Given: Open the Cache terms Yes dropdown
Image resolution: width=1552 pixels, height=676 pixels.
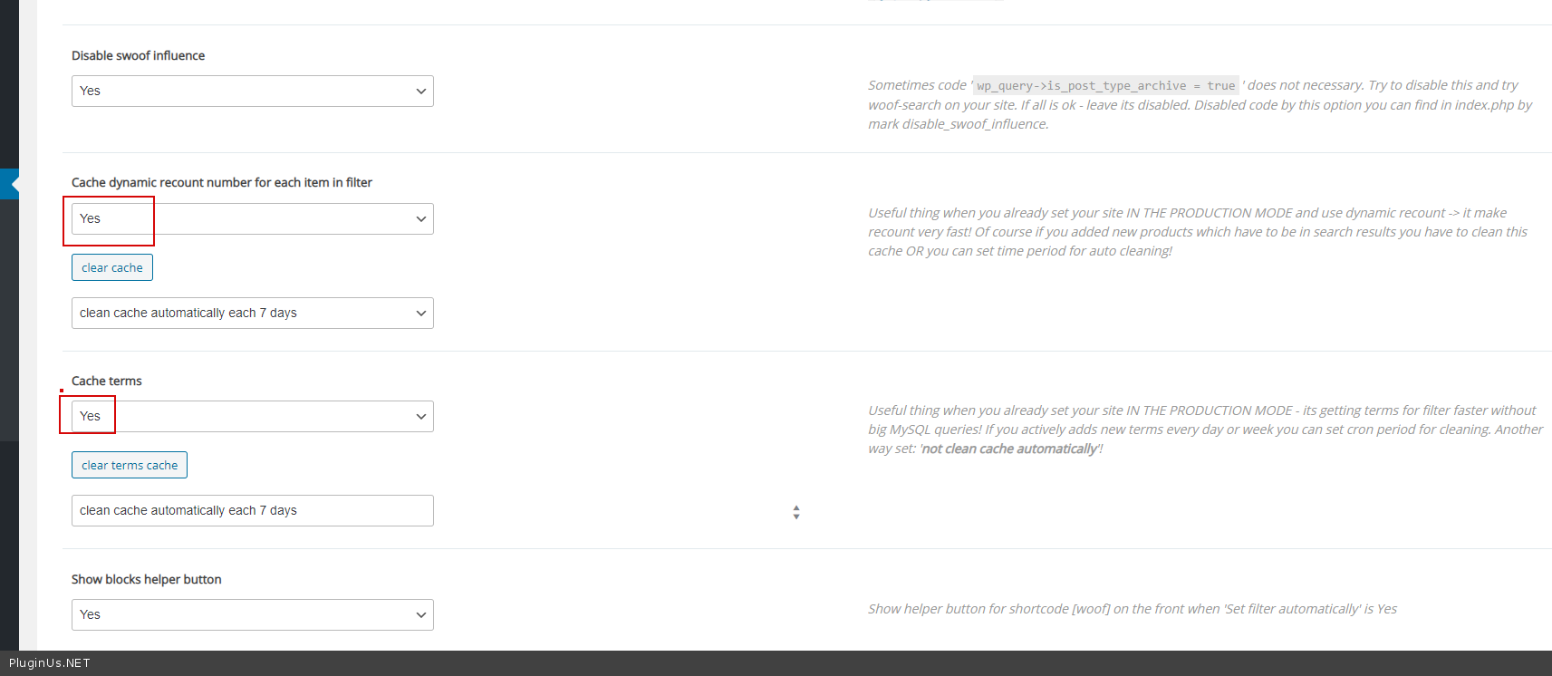Looking at the screenshot, I should pos(252,416).
